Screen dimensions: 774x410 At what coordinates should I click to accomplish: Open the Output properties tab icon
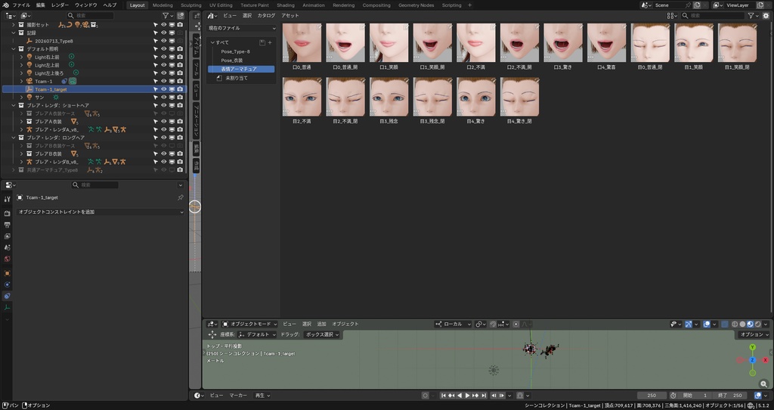pos(7,225)
